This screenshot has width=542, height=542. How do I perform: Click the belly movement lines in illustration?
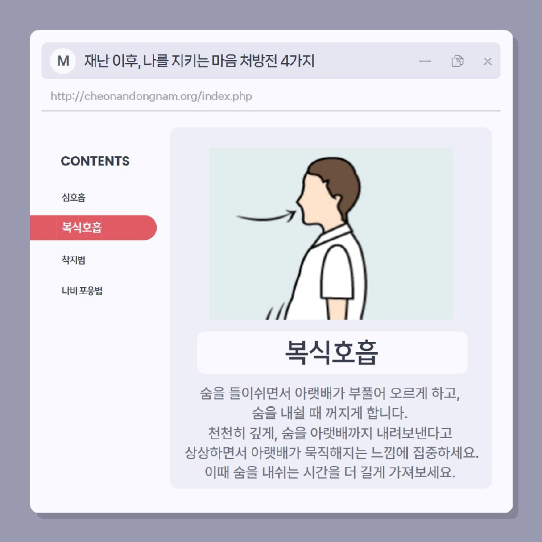click(x=276, y=311)
